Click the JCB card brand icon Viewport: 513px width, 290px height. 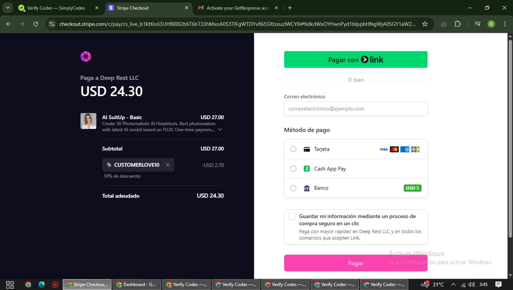pos(415,149)
